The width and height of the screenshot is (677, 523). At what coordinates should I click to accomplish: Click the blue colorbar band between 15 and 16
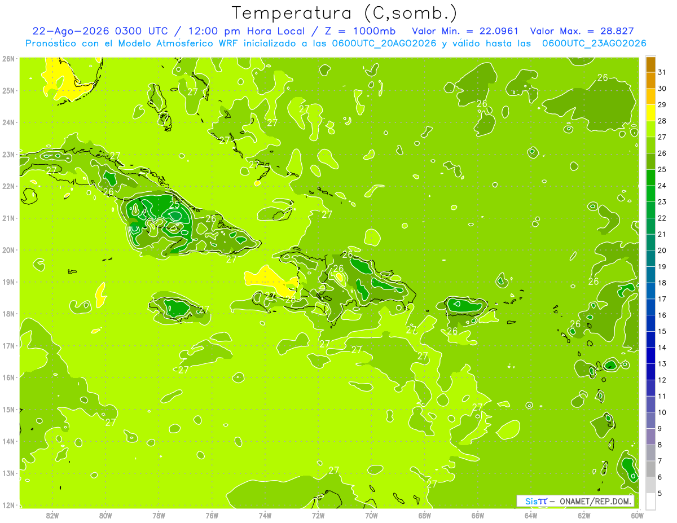650,323
